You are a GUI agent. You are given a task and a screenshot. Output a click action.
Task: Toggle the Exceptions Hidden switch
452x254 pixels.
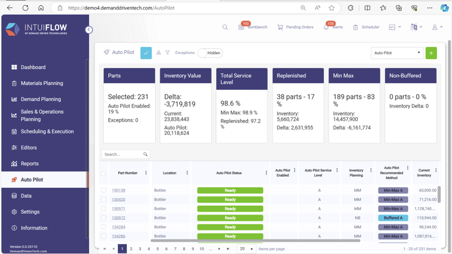point(209,53)
